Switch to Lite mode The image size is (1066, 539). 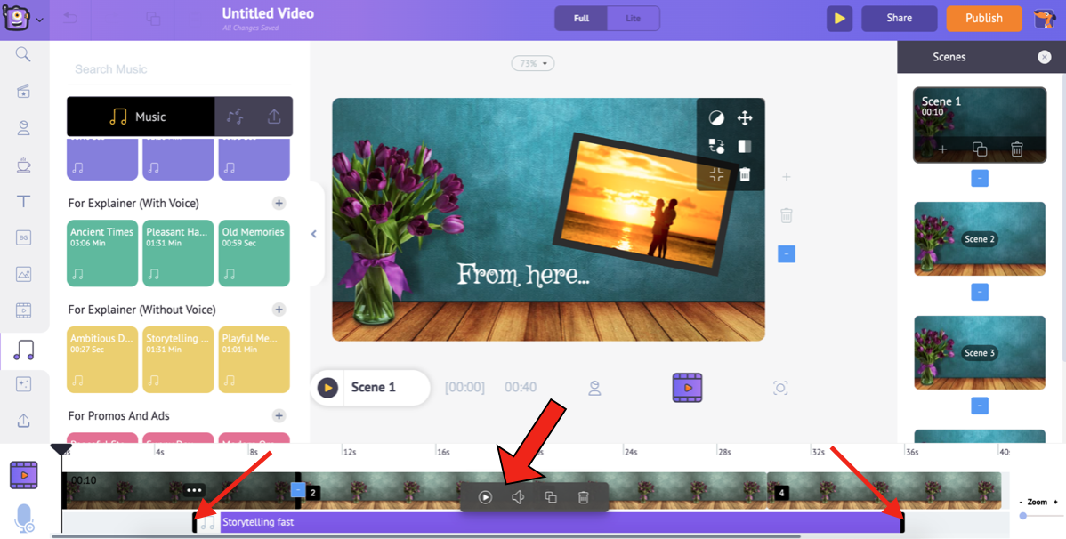(x=633, y=18)
